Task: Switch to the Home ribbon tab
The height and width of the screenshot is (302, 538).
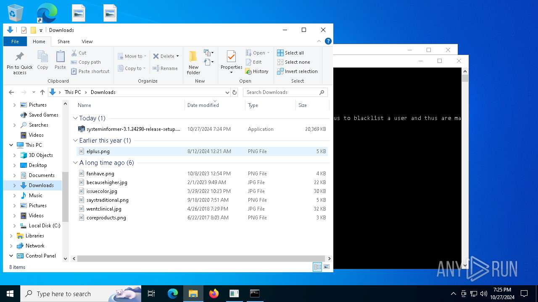Action: (39, 42)
